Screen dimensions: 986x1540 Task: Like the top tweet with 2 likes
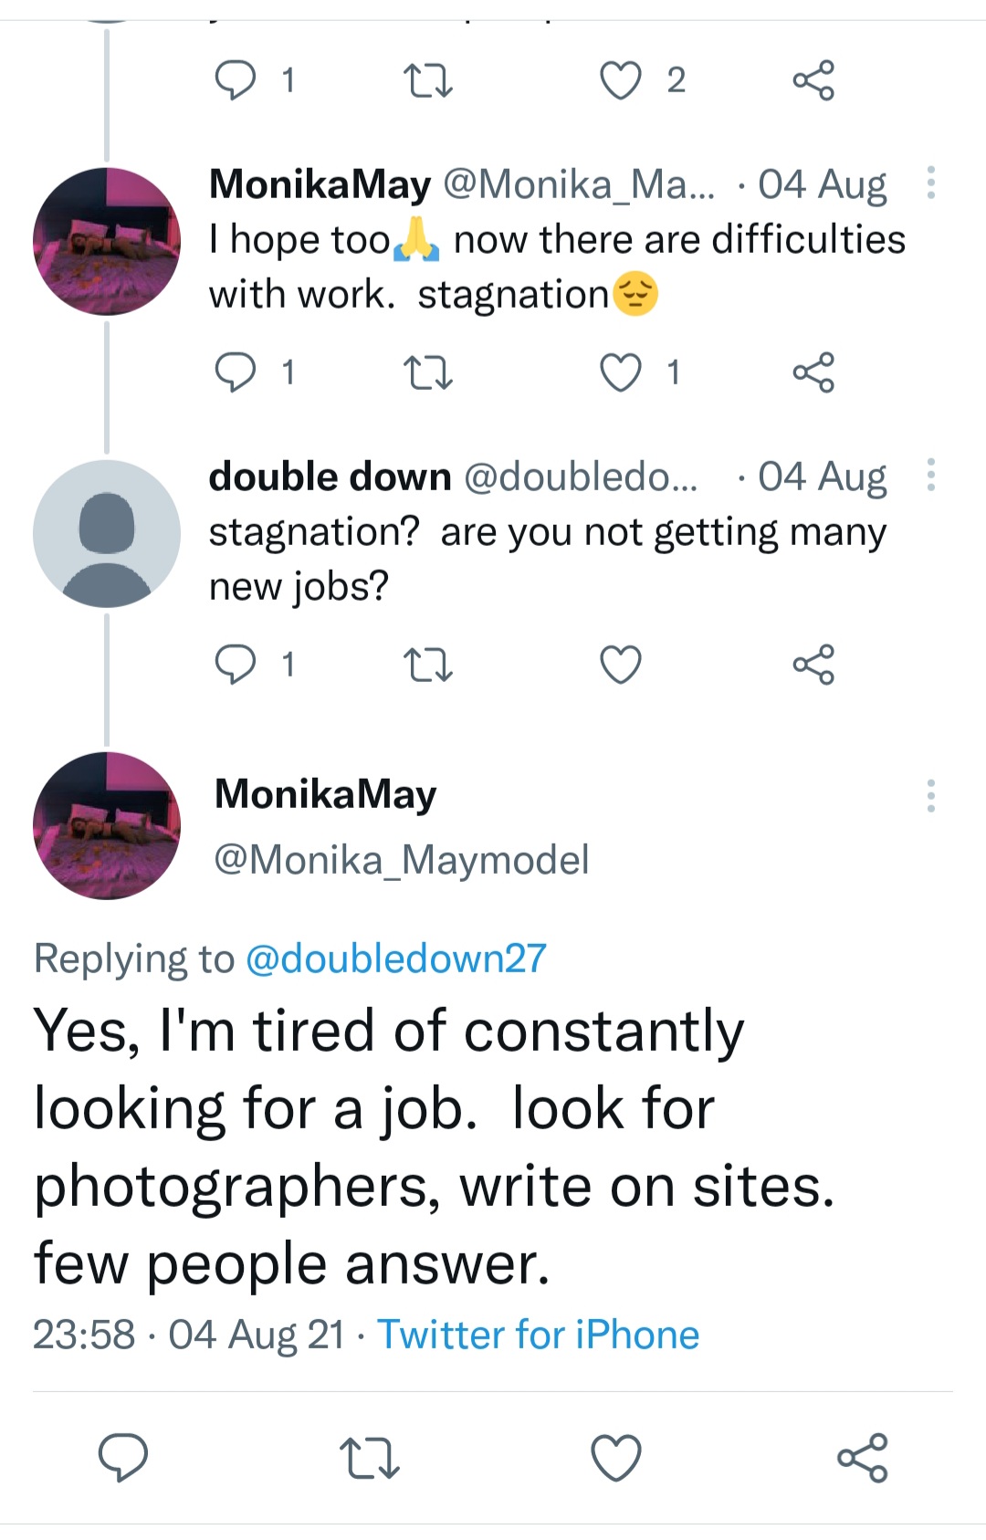621,80
